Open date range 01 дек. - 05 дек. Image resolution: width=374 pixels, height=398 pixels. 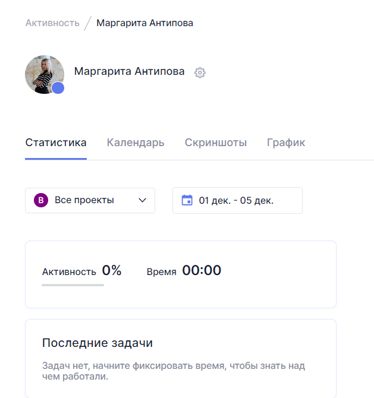pos(237,201)
